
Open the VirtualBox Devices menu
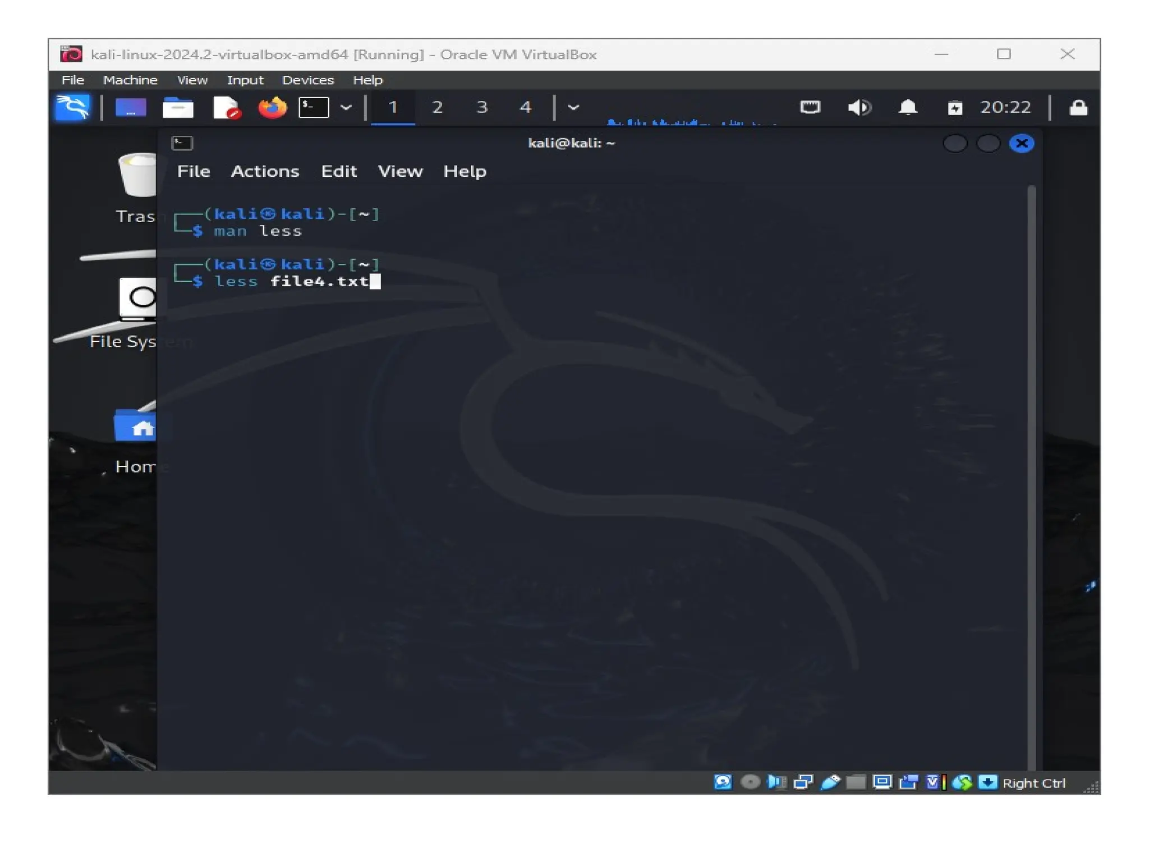click(307, 80)
